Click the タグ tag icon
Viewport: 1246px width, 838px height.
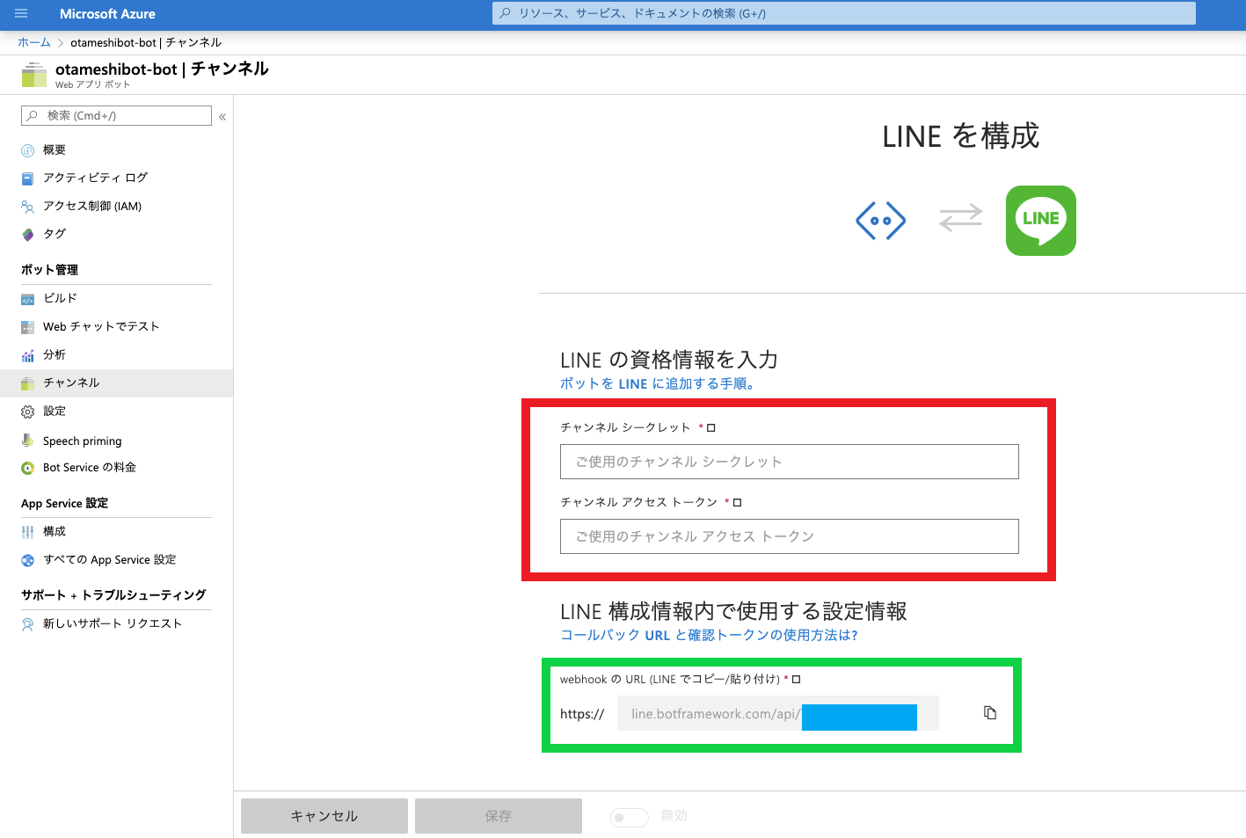(x=27, y=235)
